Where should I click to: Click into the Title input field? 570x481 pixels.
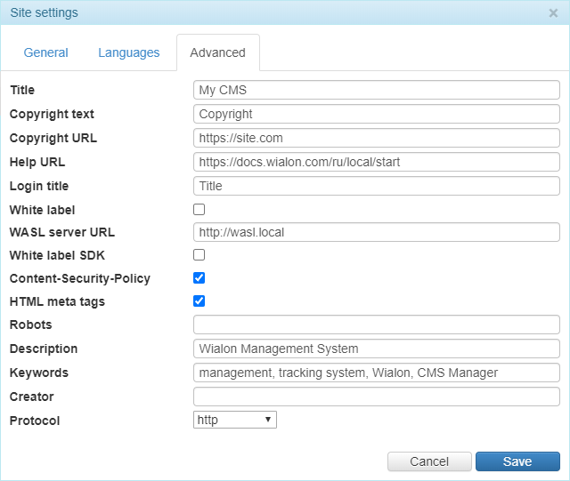376,90
